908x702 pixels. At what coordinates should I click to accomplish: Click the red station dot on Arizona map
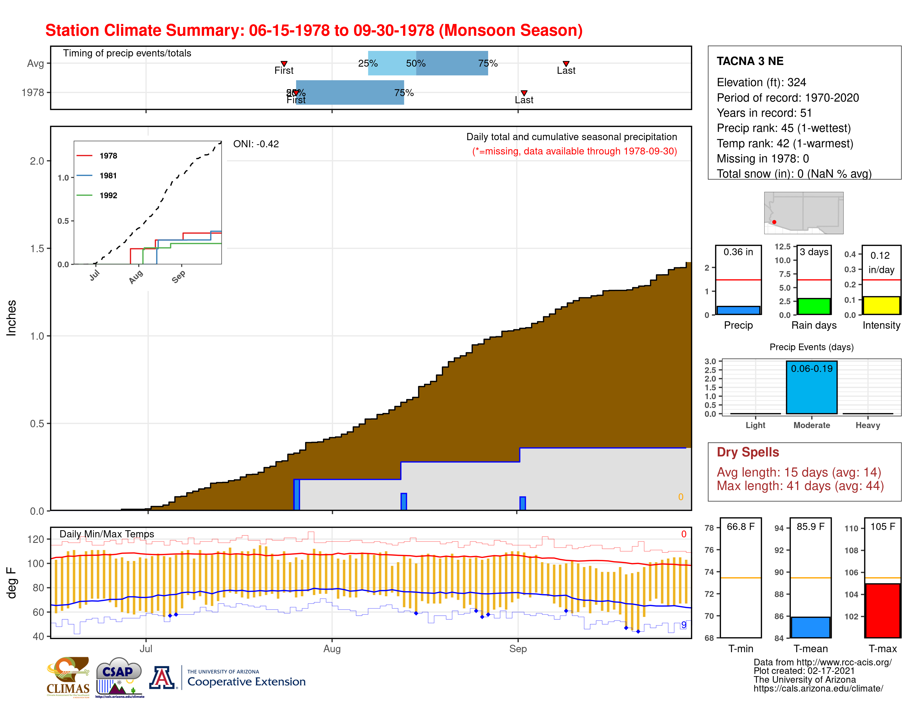(774, 222)
